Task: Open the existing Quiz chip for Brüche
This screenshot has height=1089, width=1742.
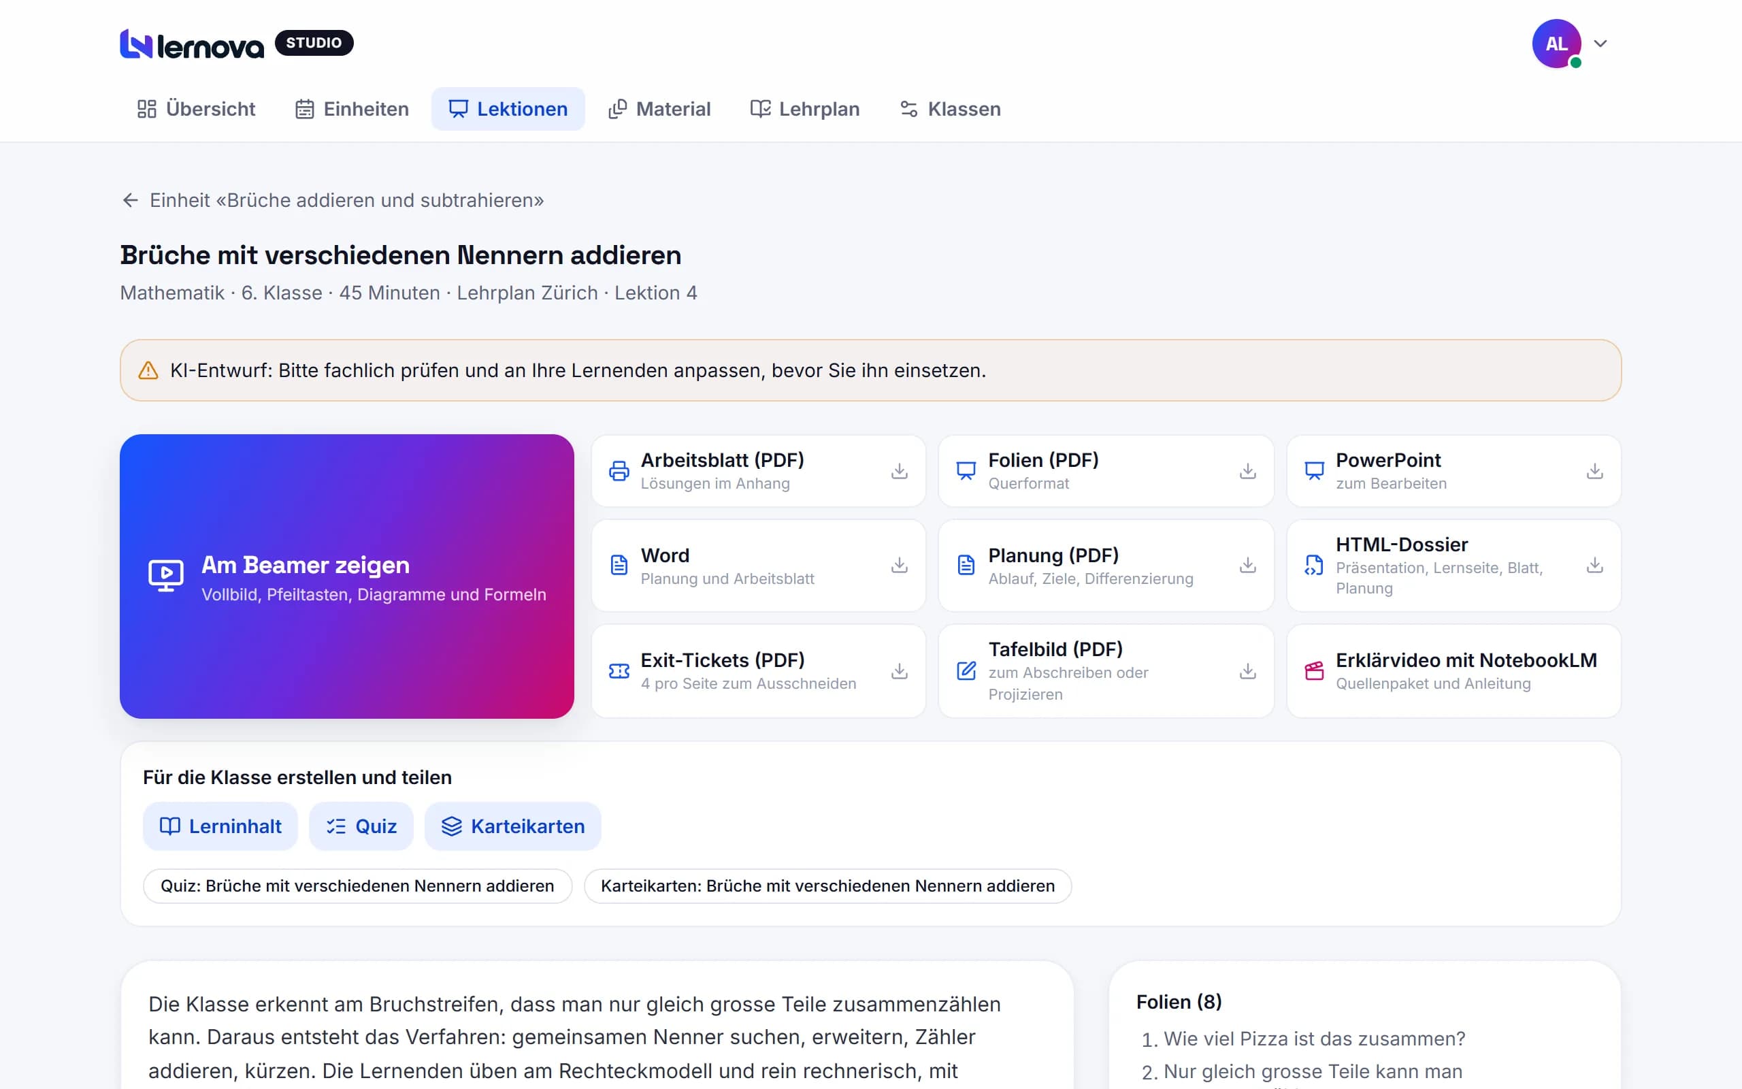Action: [358, 886]
